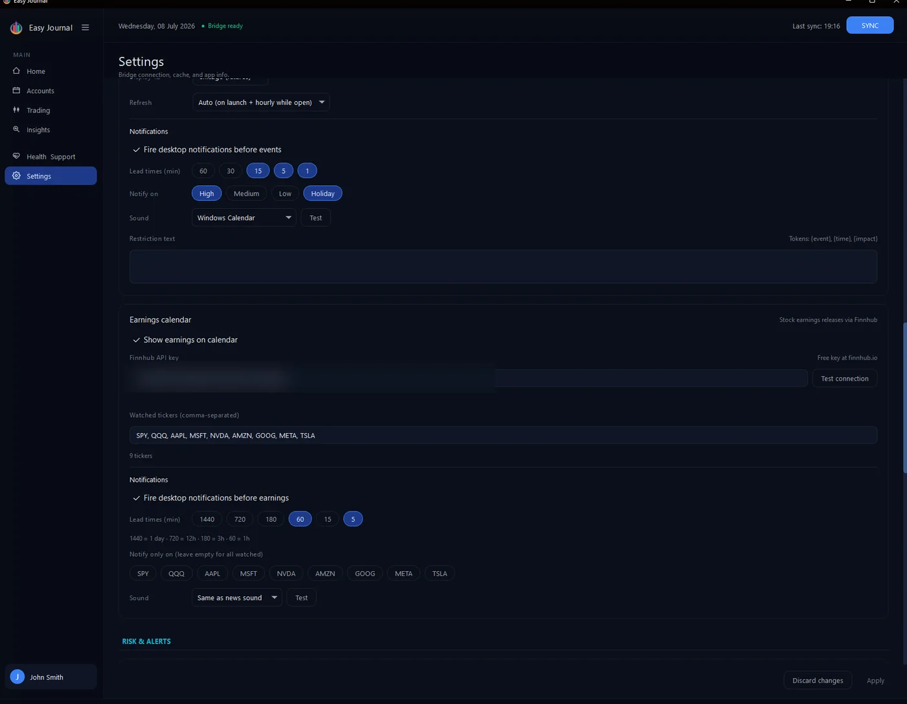This screenshot has height=704, width=907.
Task: Click the Apply button
Action: (875, 681)
